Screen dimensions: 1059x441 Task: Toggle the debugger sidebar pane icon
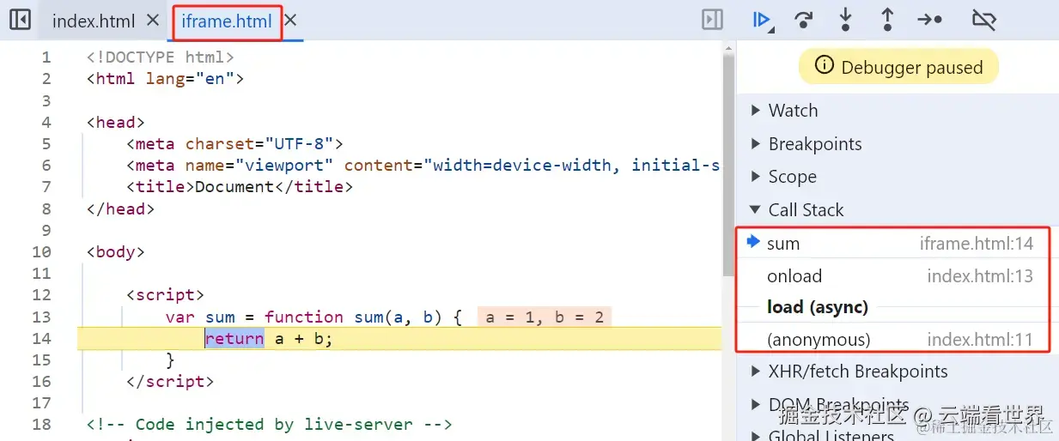(712, 20)
